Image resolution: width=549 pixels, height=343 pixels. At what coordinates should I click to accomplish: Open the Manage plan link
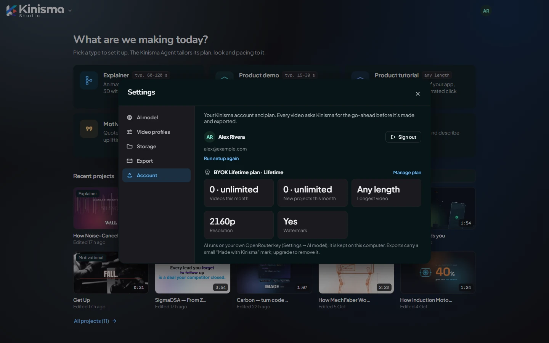click(407, 173)
